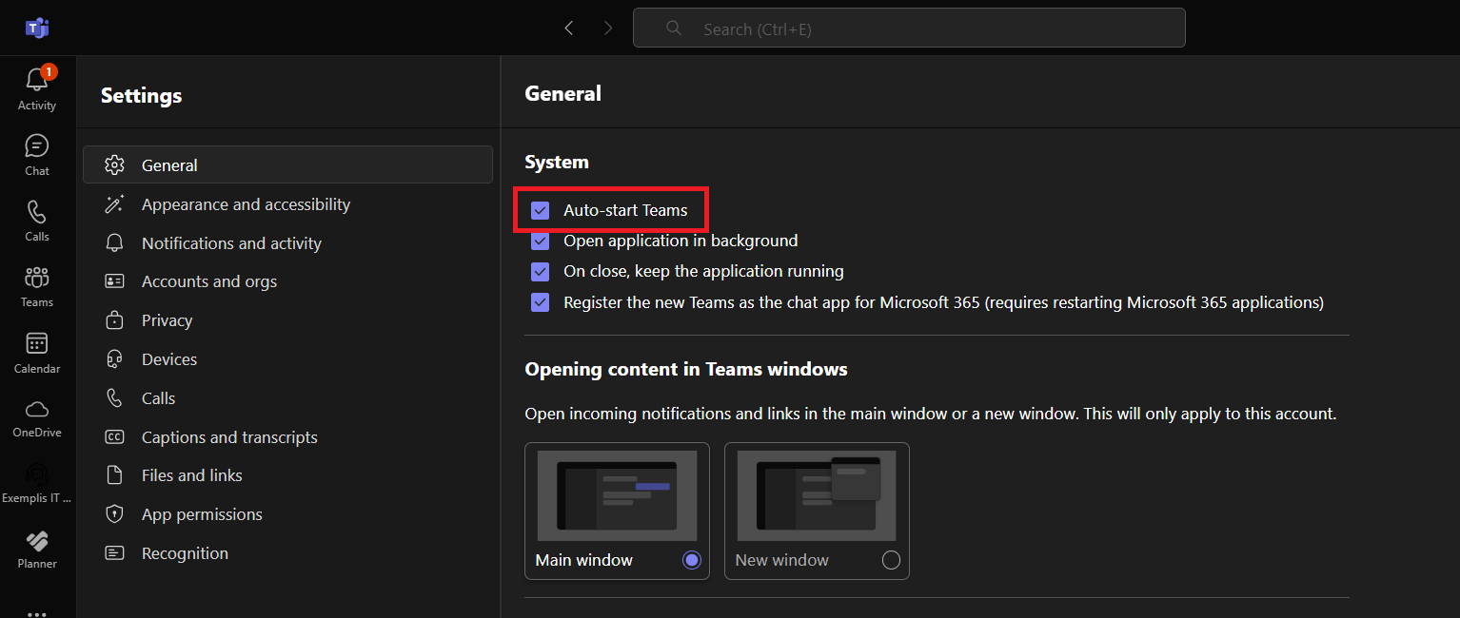Open Files and links settings
This screenshot has height=618, width=1460.
(x=287, y=475)
